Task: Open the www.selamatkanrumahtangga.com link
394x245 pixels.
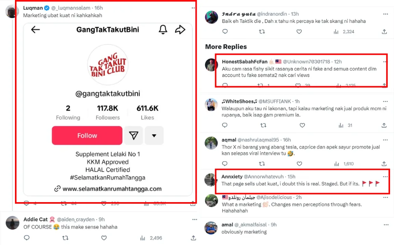Action: tap(112, 189)
